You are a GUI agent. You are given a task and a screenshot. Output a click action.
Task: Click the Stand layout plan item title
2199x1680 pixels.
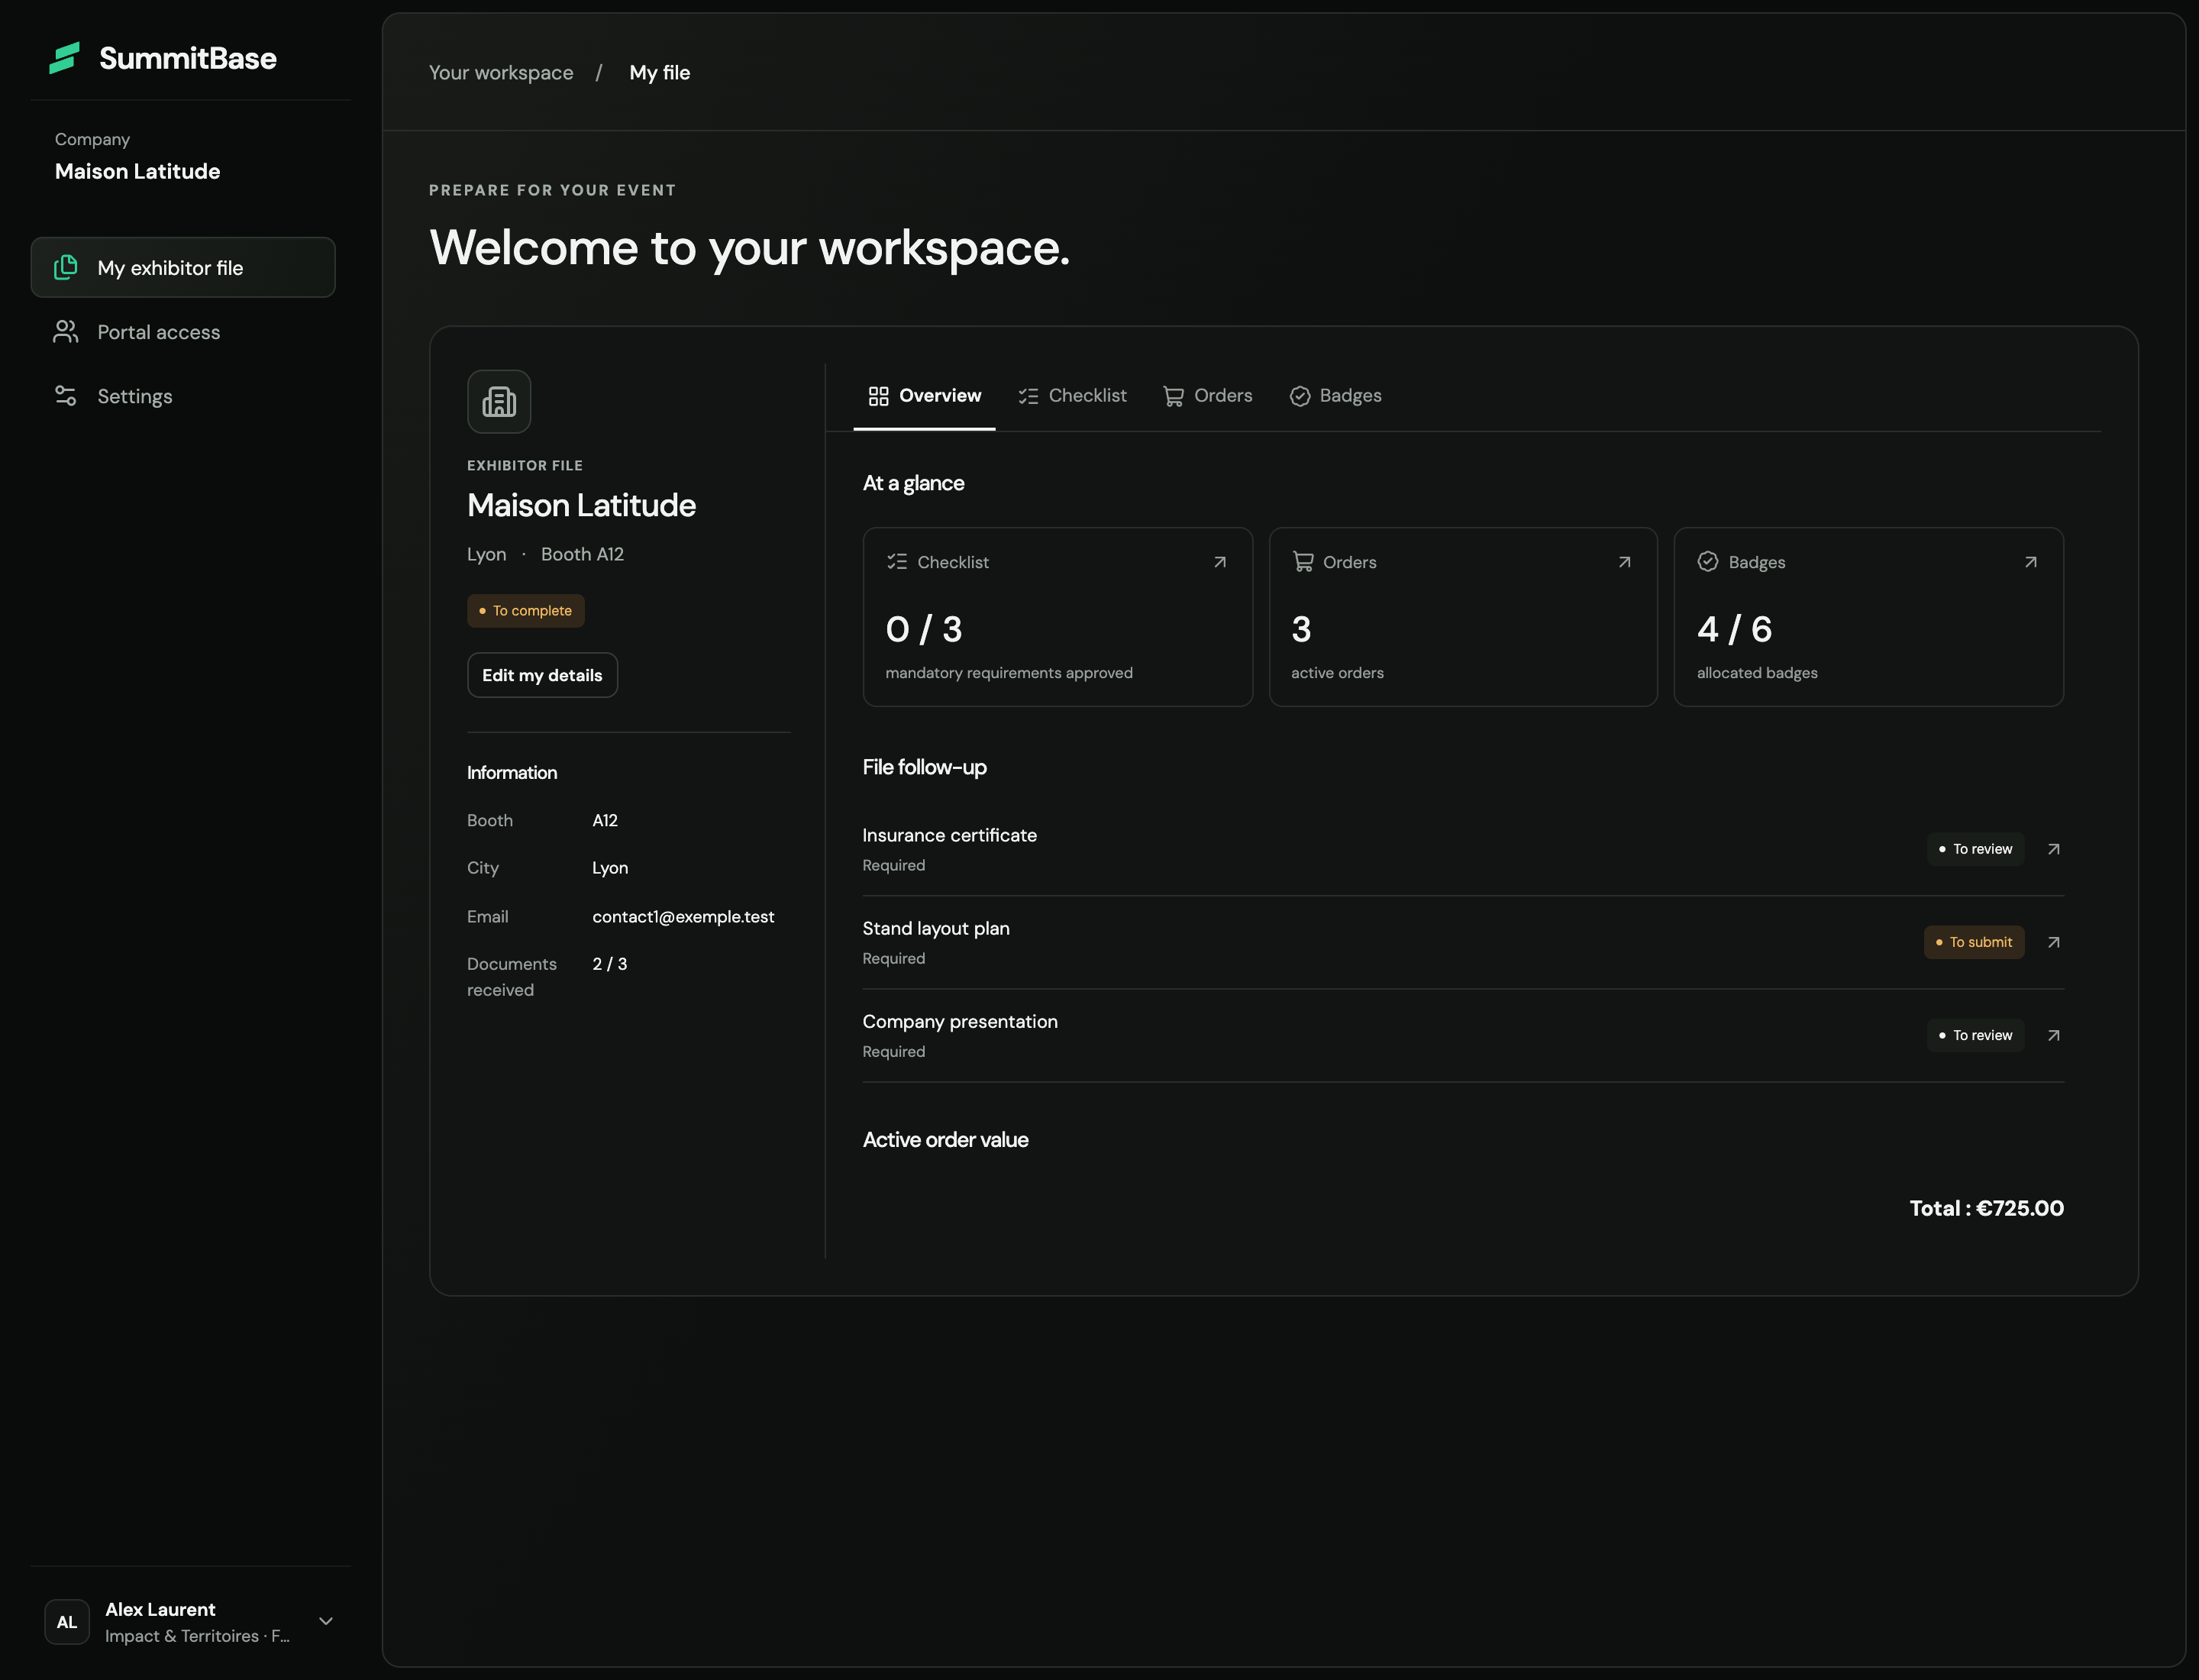point(936,928)
